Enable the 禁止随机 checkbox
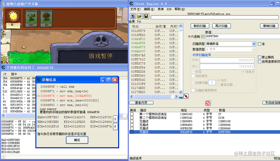Screen dimensions: 280x161 (259, 57)
